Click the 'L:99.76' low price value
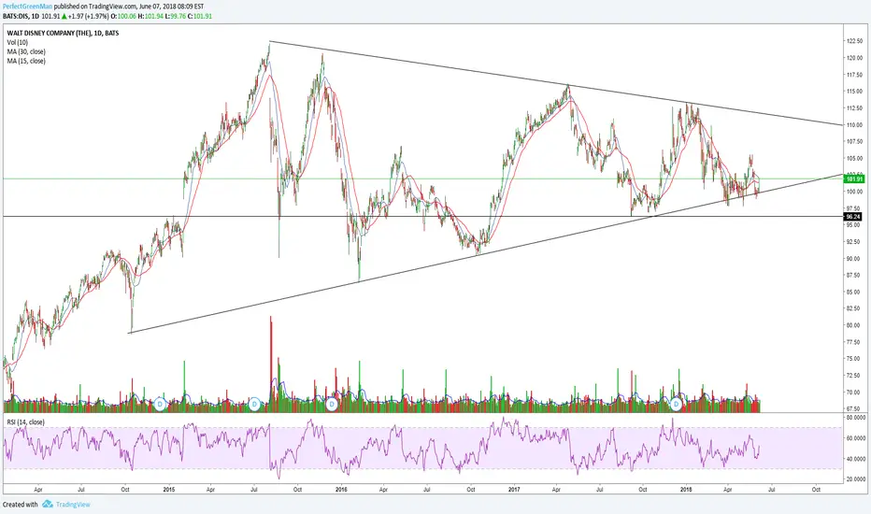This screenshot has width=871, height=514. pyautogui.click(x=175, y=16)
